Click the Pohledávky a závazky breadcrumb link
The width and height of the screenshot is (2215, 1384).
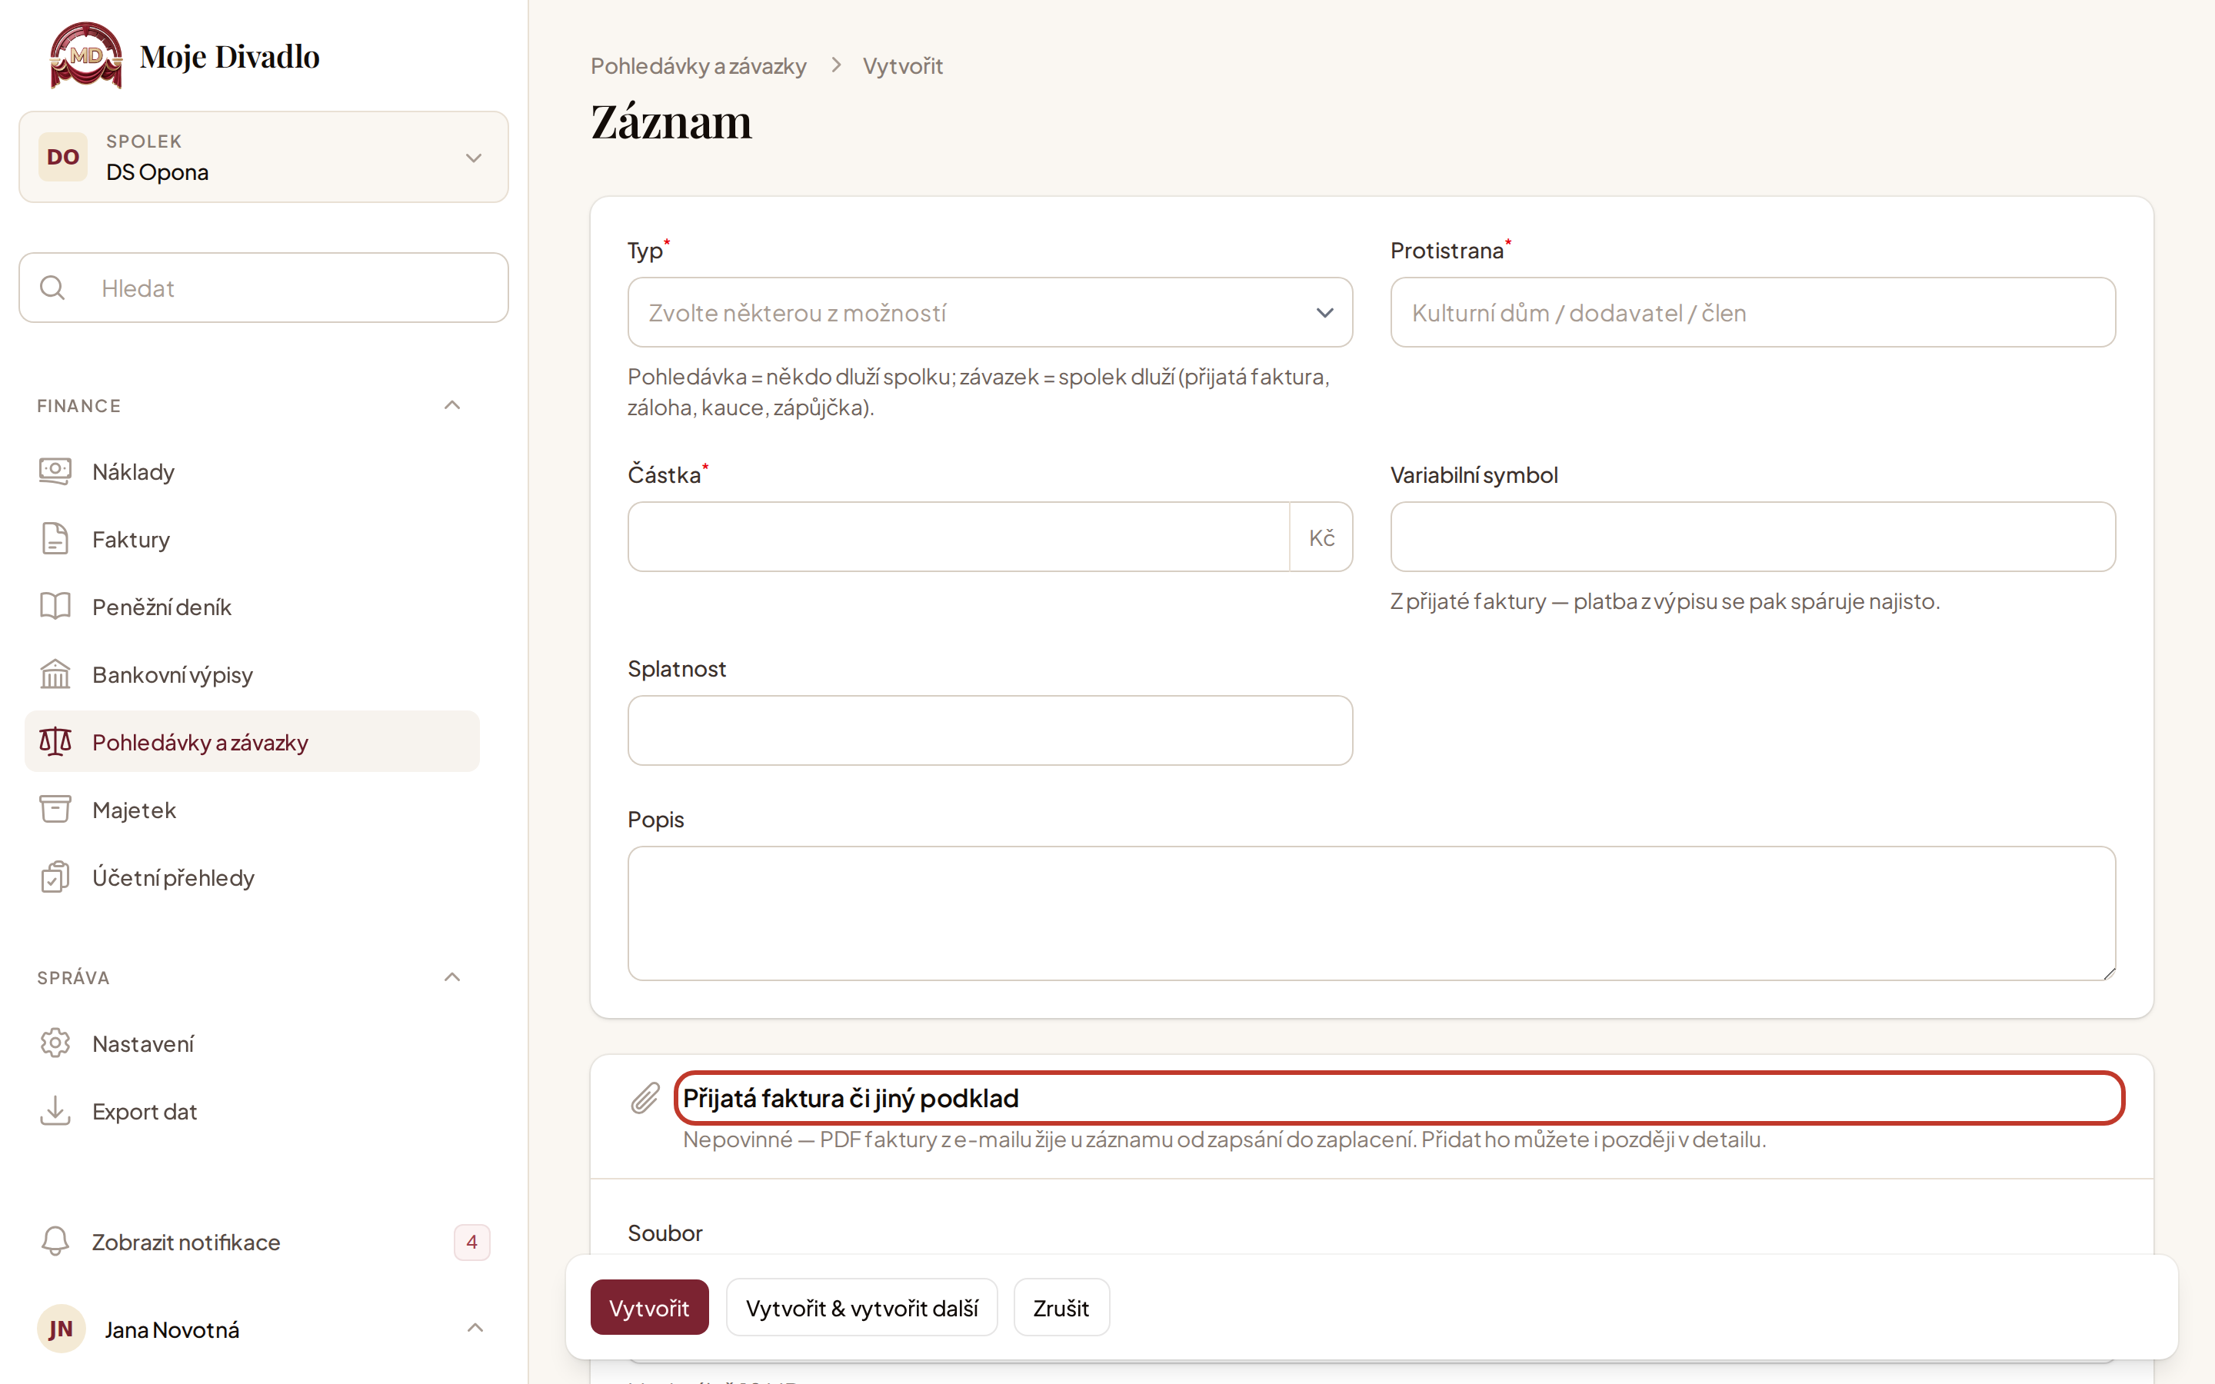pyautogui.click(x=698, y=66)
